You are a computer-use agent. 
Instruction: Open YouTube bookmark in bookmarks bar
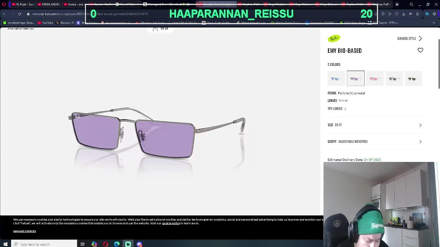pos(45,23)
